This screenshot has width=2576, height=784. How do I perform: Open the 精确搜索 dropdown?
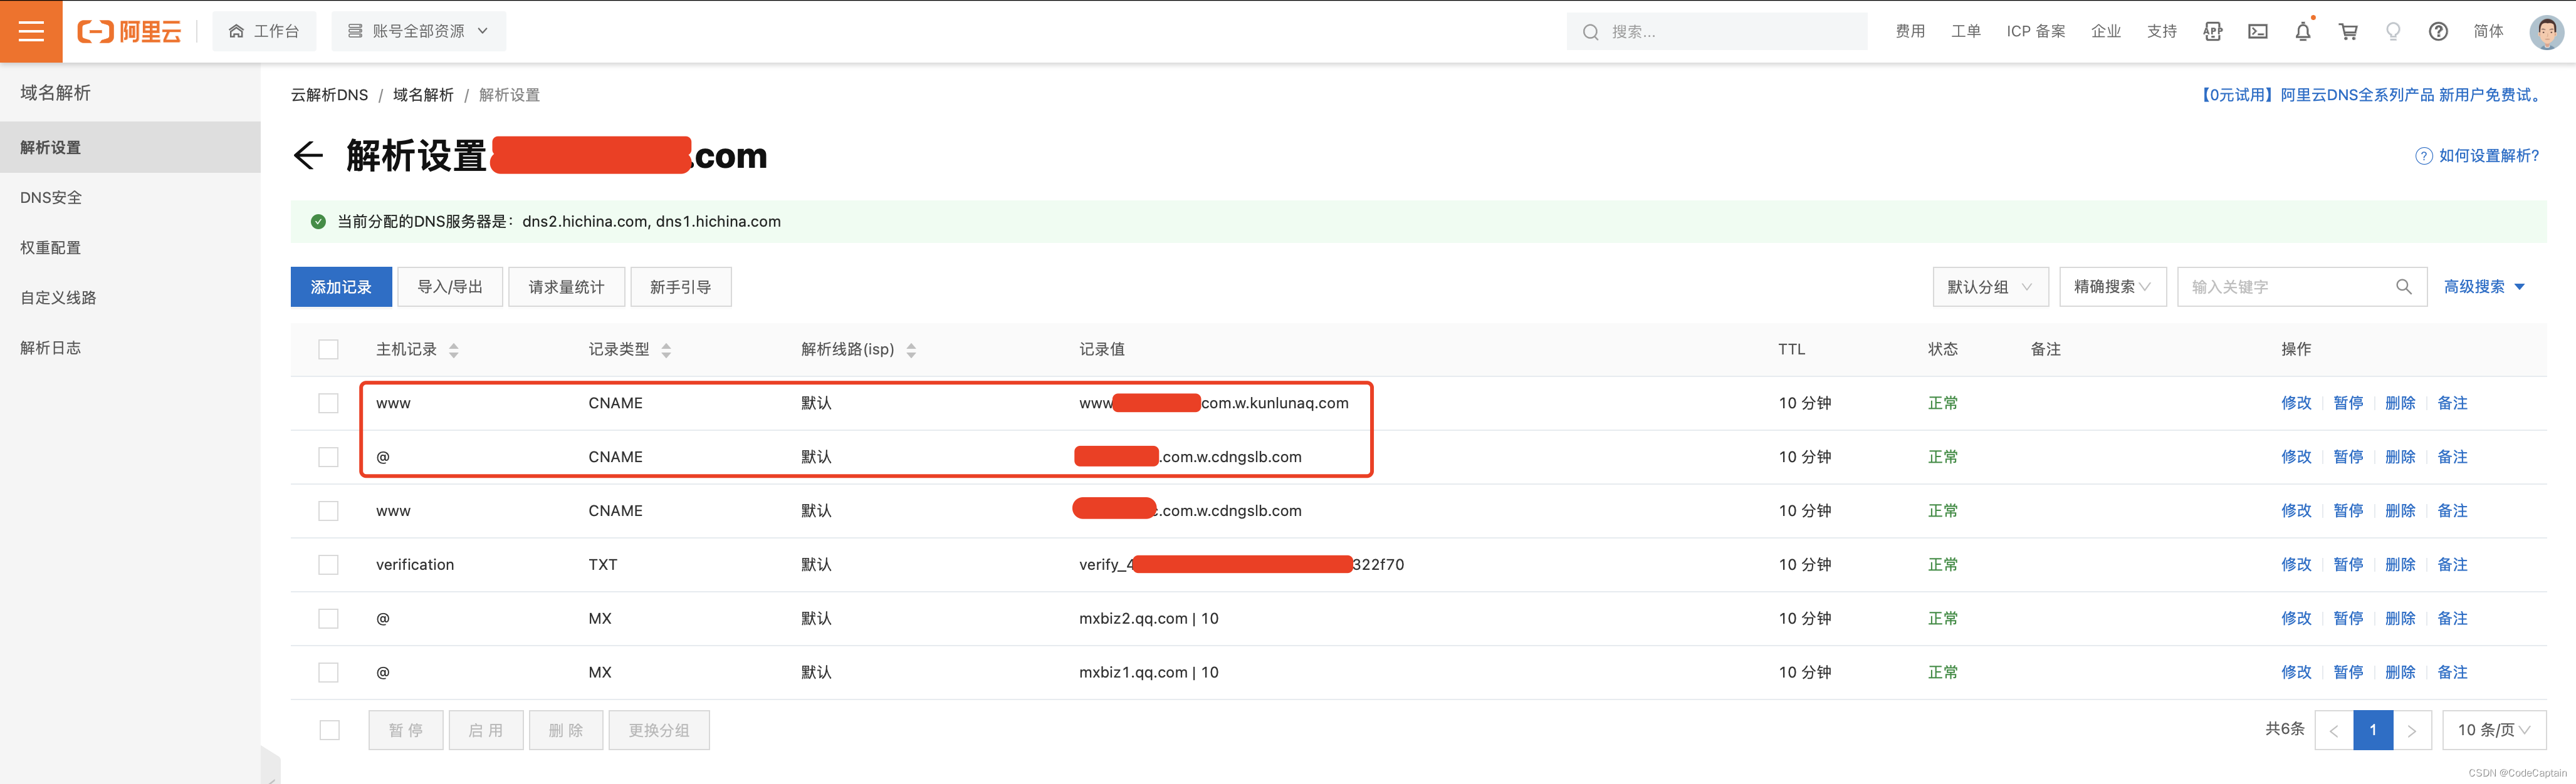2112,287
